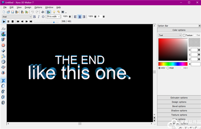Apply Italic formatting
Image resolution: width=201 pixels, height=129 pixels.
click(39, 17)
